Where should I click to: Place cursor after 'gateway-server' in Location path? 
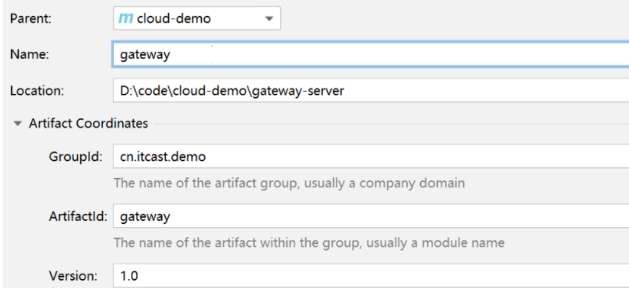(x=345, y=91)
